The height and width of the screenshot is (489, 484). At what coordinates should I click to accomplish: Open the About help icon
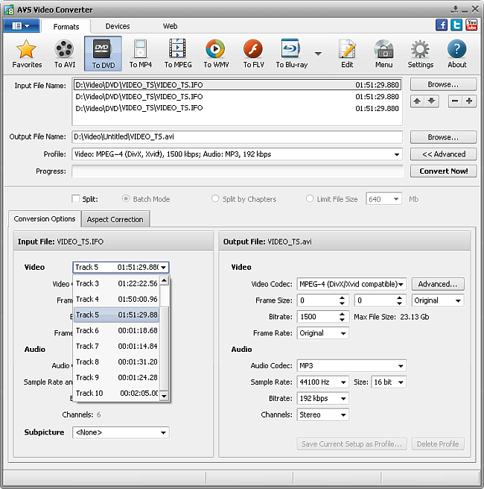coord(457,54)
